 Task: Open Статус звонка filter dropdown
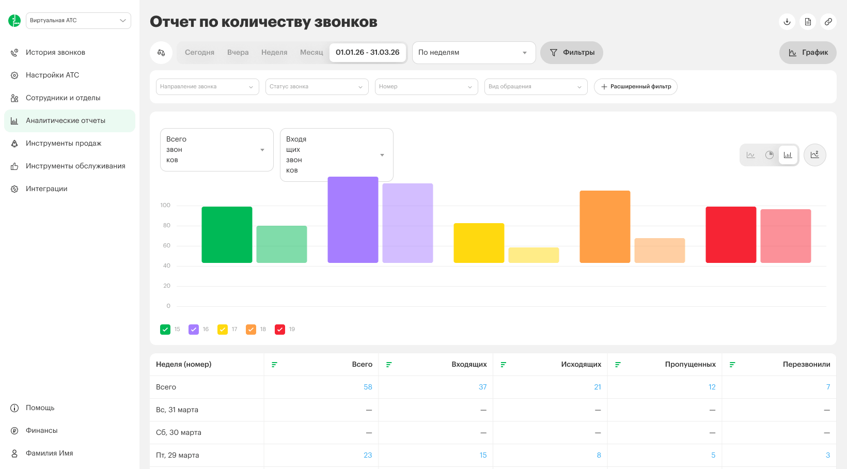(317, 87)
